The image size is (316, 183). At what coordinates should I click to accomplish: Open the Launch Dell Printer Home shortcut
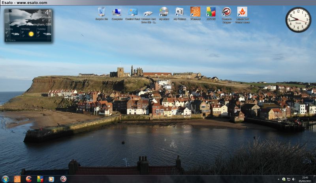[242, 12]
